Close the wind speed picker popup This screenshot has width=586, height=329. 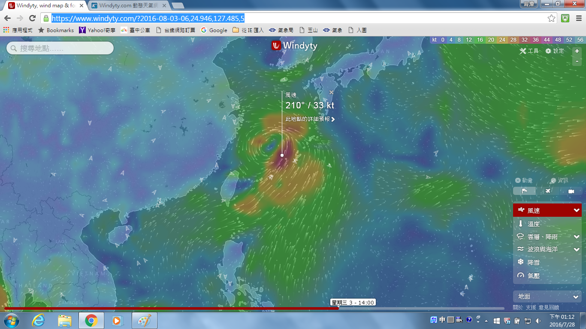[x=331, y=92]
